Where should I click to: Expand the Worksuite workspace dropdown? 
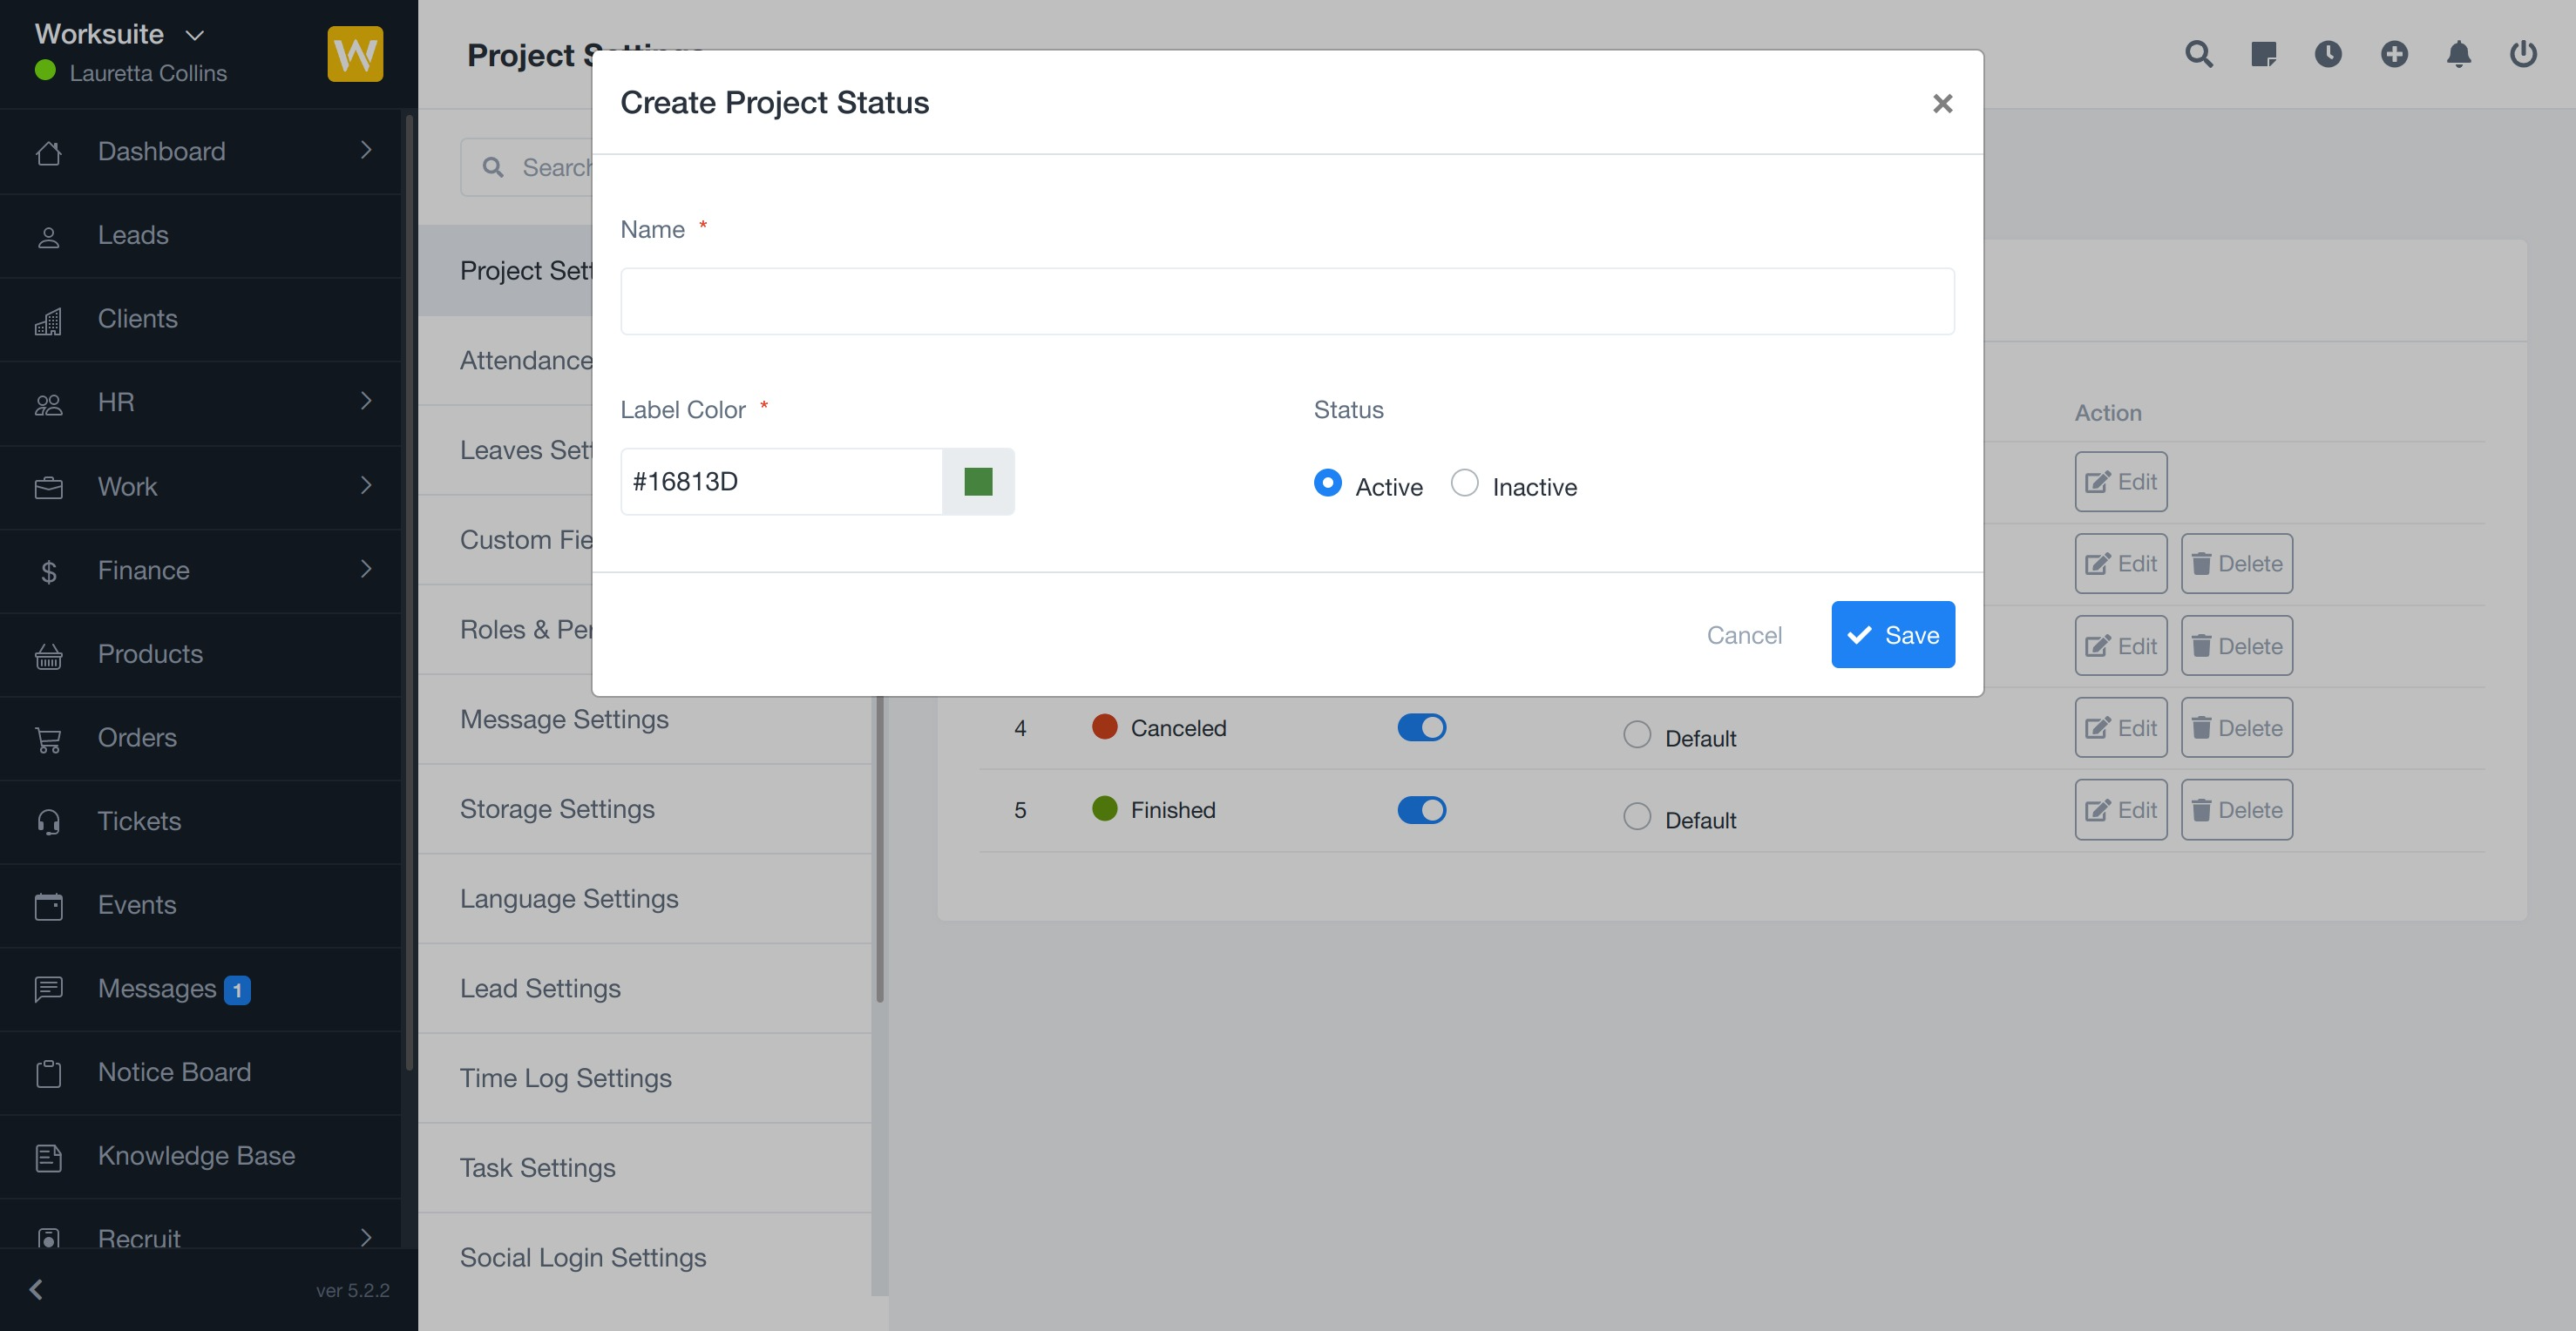pos(195,35)
